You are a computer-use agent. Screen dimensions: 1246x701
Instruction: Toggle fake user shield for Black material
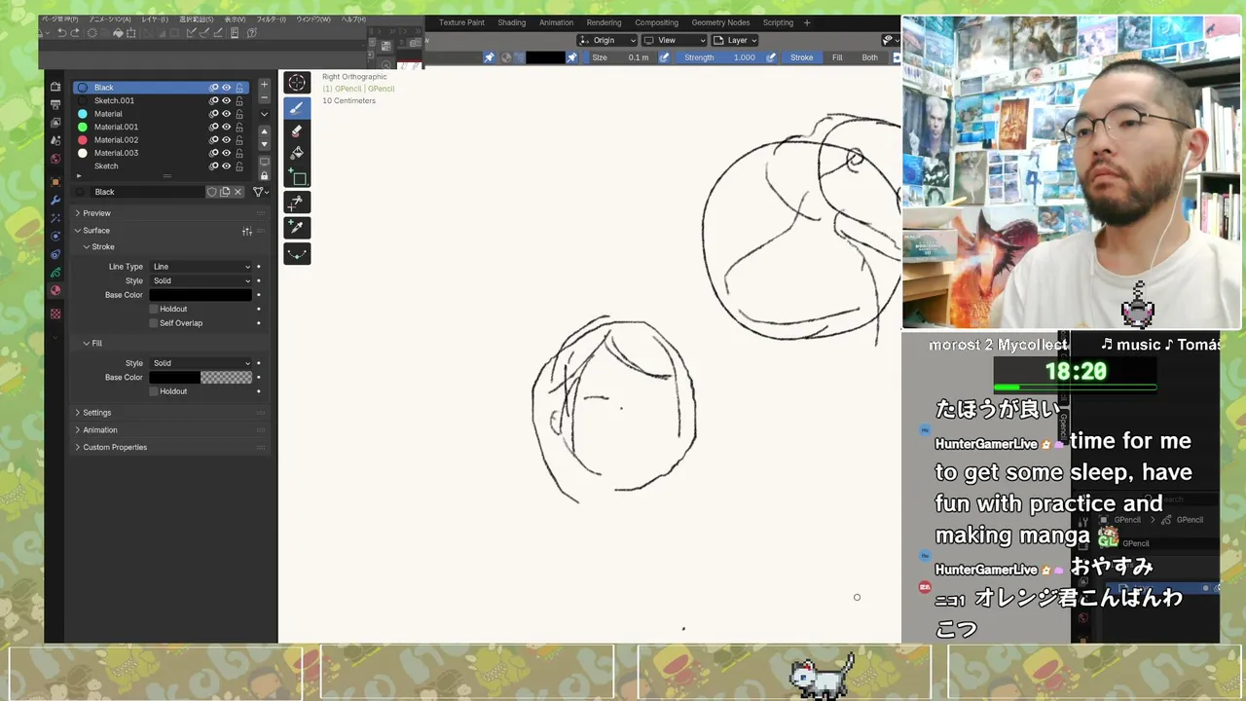click(x=212, y=192)
